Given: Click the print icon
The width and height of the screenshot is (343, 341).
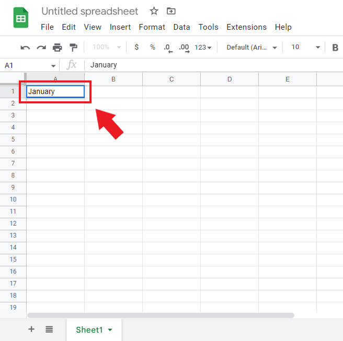Looking at the screenshot, I should [57, 48].
